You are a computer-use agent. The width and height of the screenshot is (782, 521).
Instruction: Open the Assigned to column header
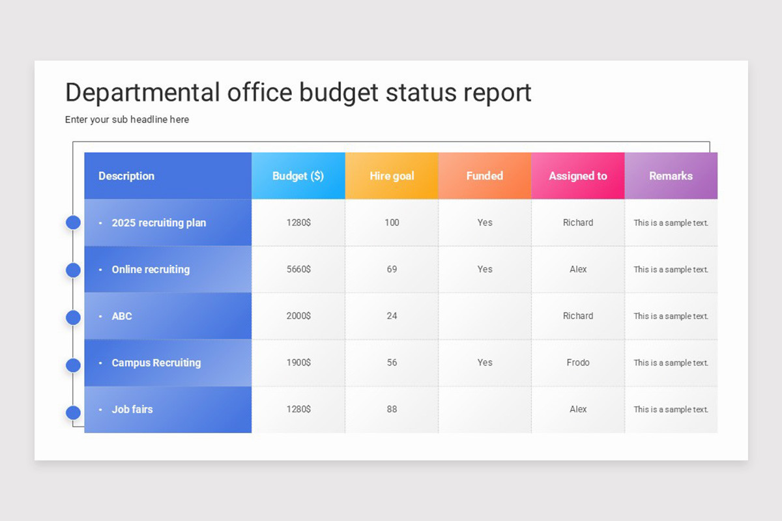[578, 176]
